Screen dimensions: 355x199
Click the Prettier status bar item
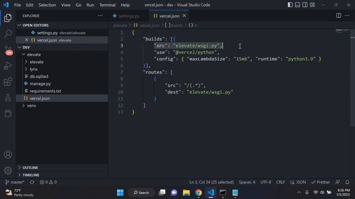321,182
